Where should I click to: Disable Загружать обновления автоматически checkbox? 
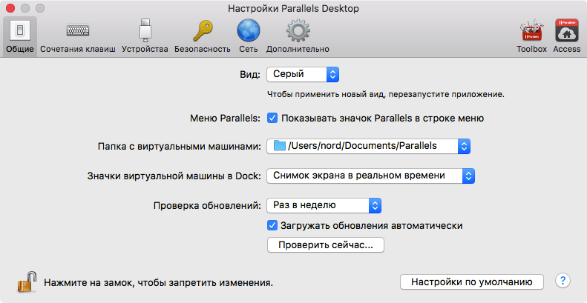272,226
